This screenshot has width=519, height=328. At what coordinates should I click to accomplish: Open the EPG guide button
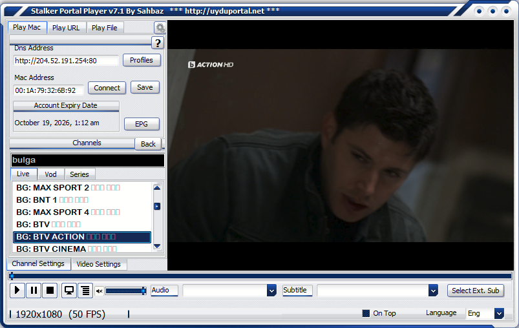(142, 124)
